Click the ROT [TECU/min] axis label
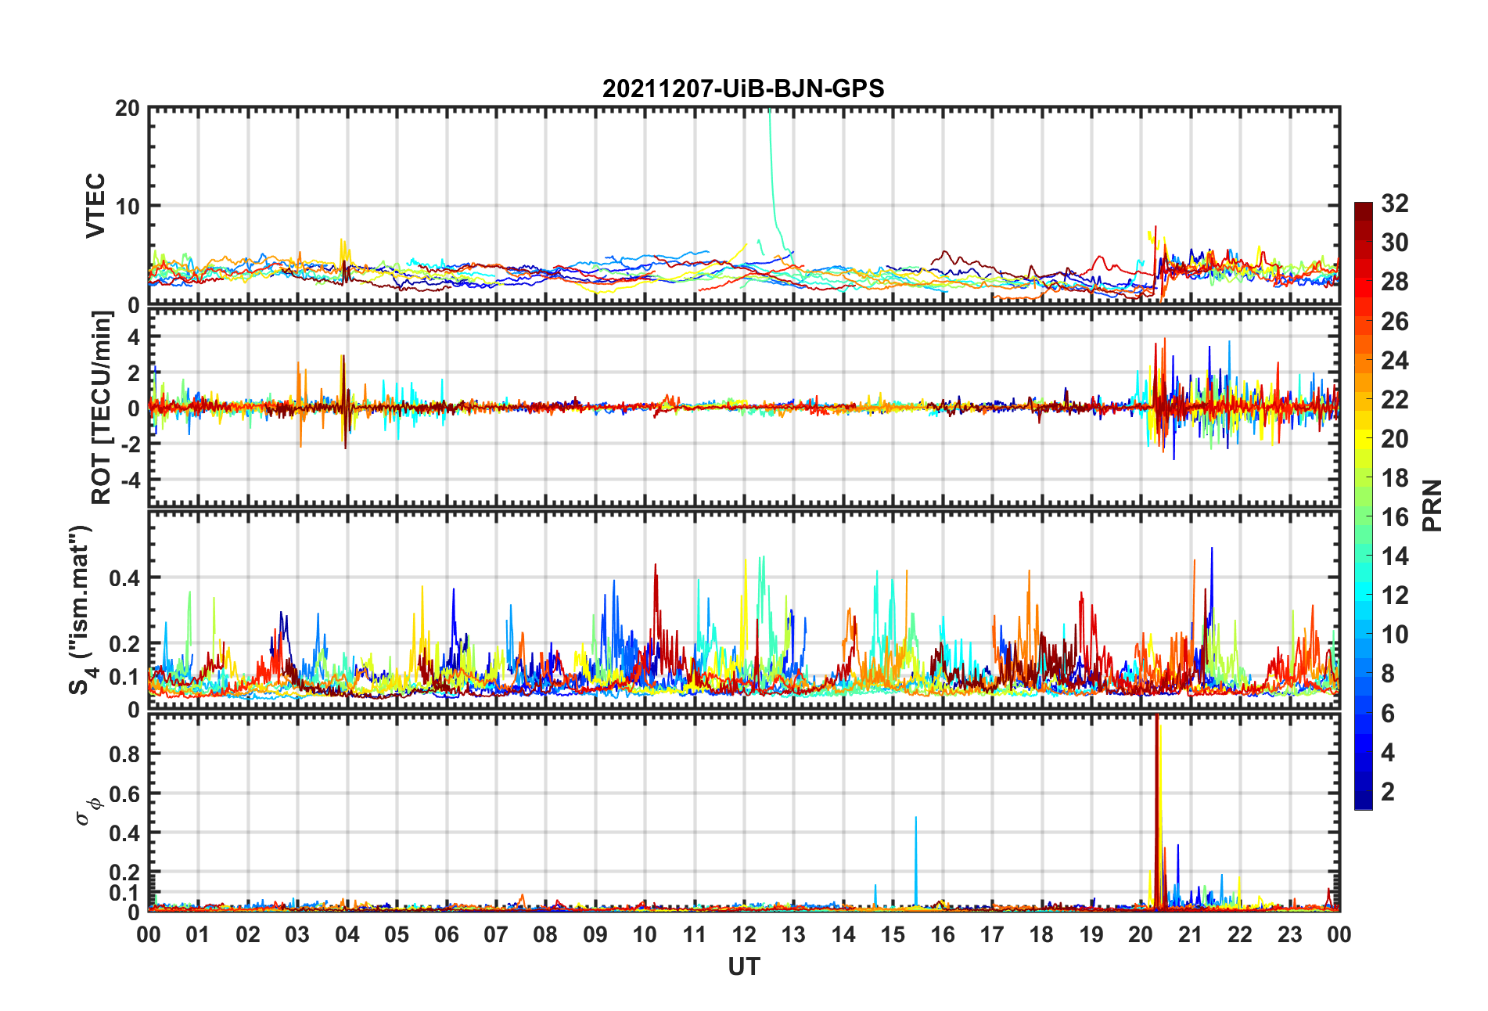The image size is (1488, 1011). 101,408
